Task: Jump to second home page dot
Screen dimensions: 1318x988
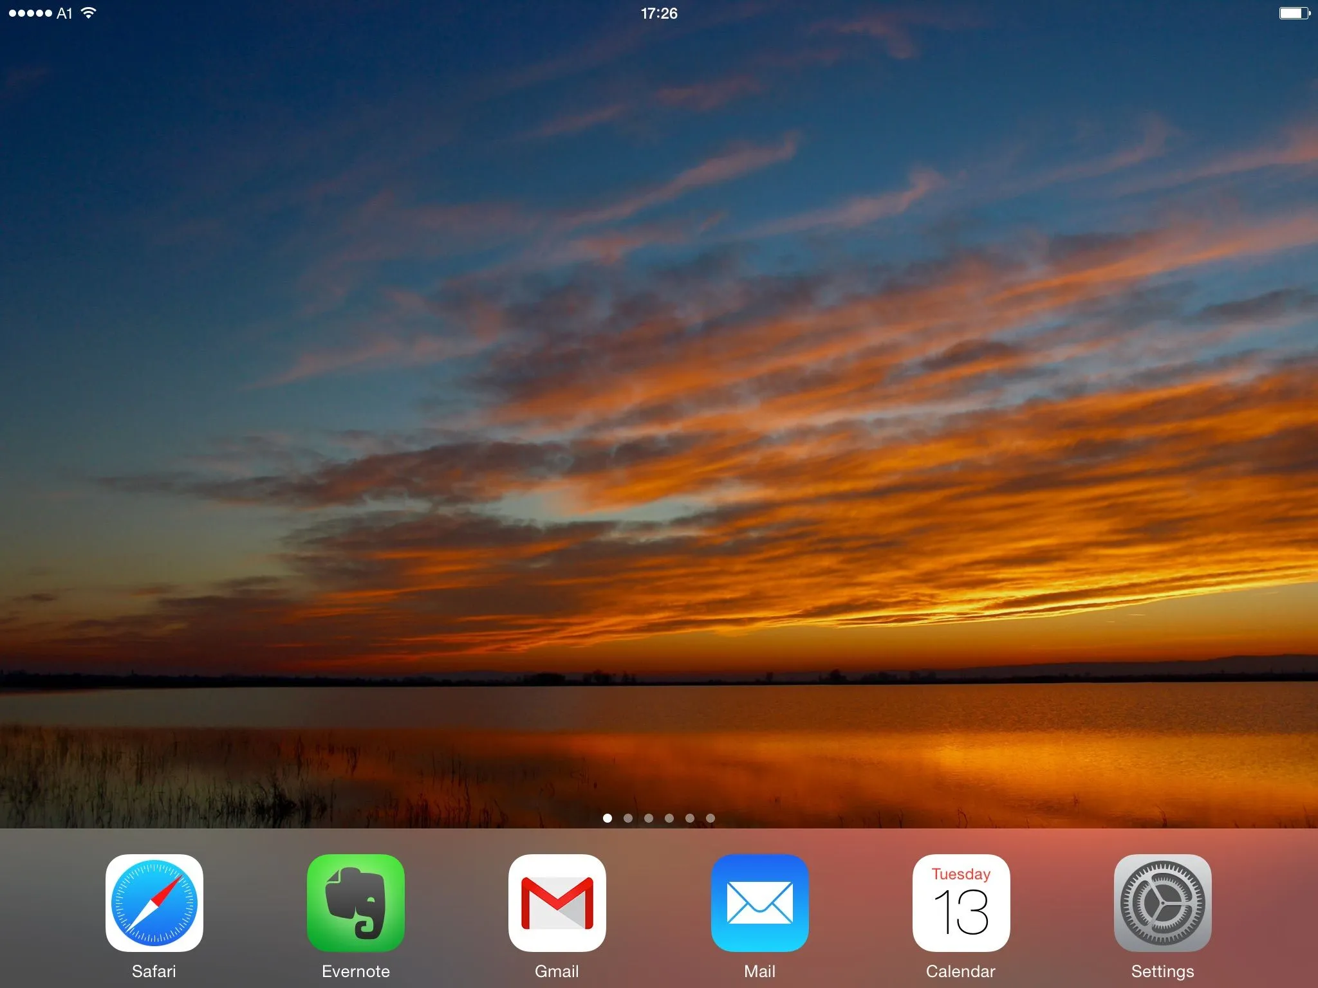Action: [628, 818]
